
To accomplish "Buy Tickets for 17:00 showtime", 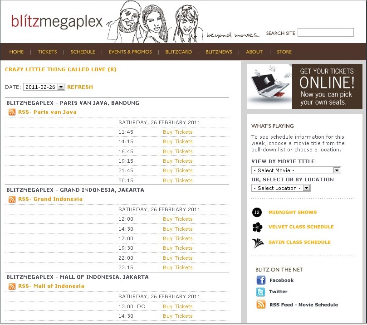I will [178, 238].
